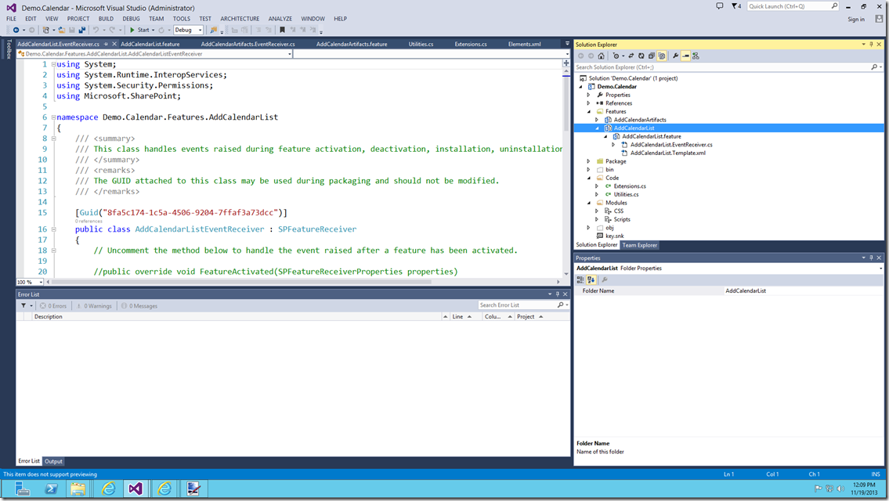
Task: Click Collapse All icon in Solution Explorer
Action: (652, 56)
